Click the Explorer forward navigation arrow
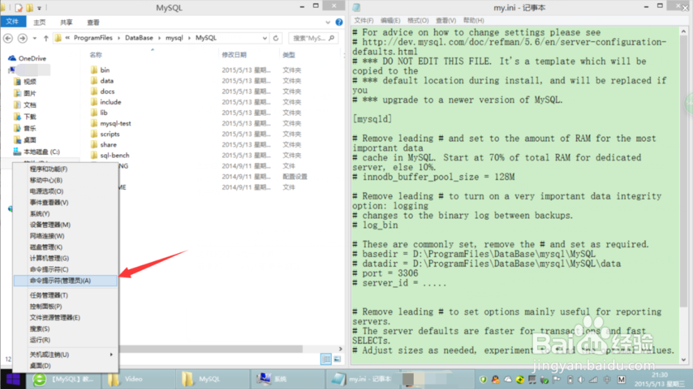 (x=22, y=38)
